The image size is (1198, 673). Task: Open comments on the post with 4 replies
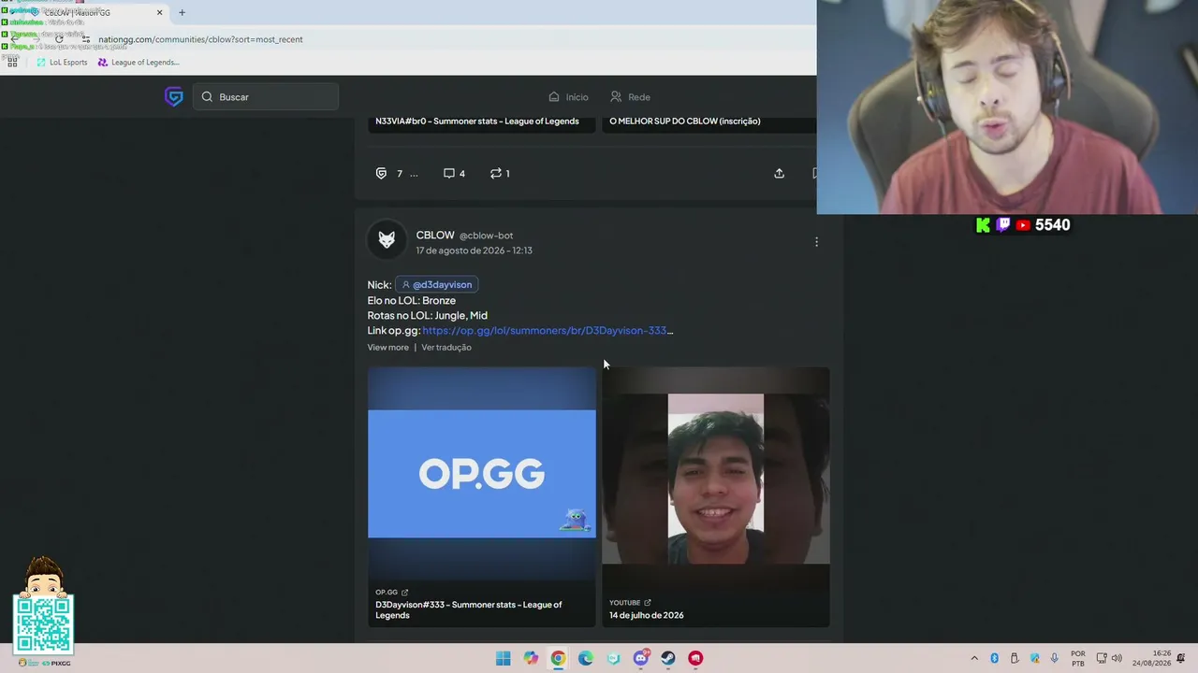tap(454, 174)
